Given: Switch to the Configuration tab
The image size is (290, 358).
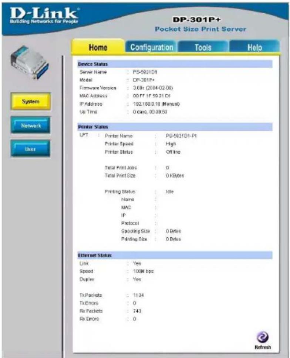Looking at the screenshot, I should [152, 47].
